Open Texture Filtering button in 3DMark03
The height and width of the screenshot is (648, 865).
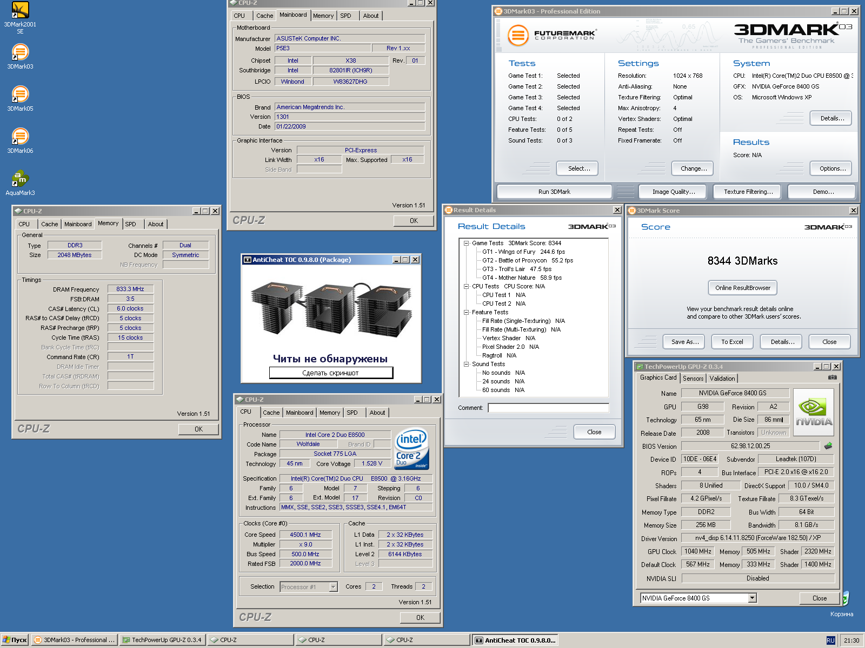(748, 192)
